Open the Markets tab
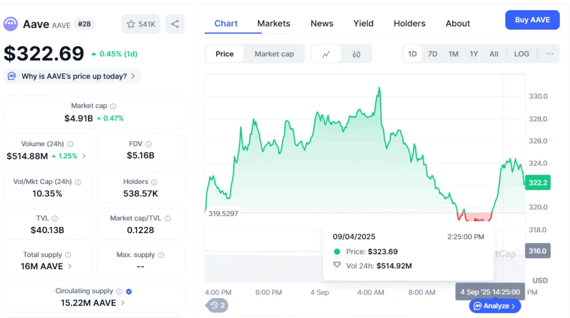Image resolution: width=570 pixels, height=318 pixels. click(273, 23)
